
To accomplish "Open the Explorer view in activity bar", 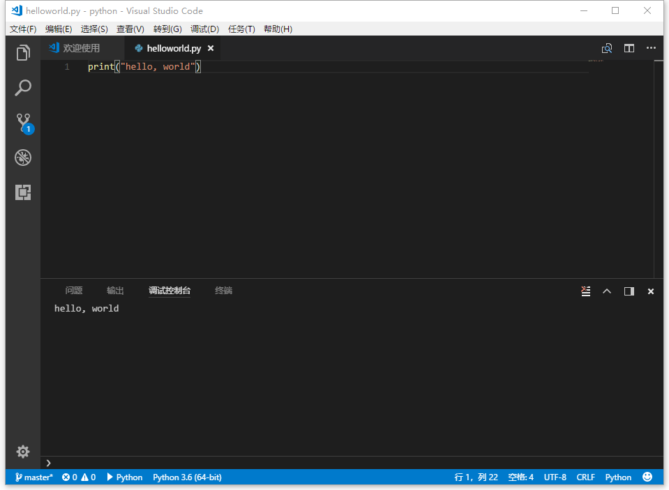I will pyautogui.click(x=23, y=53).
